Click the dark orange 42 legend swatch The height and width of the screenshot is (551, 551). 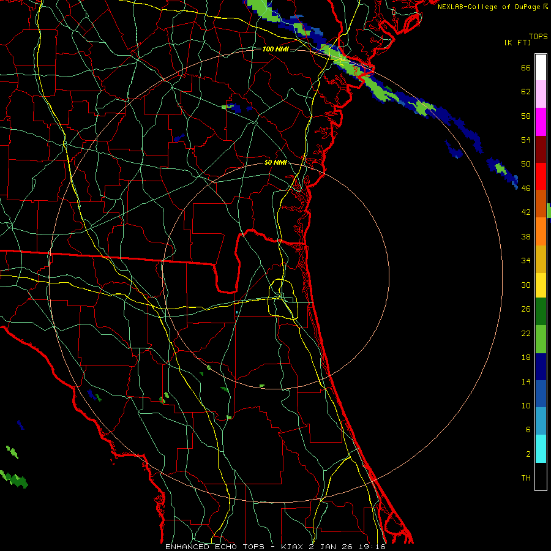pos(541,203)
